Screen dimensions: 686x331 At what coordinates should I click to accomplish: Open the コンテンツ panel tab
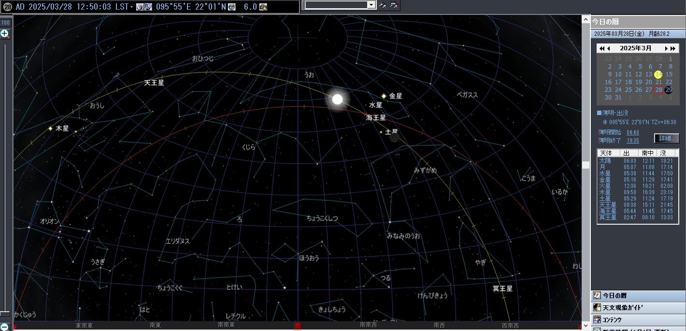[638, 319]
